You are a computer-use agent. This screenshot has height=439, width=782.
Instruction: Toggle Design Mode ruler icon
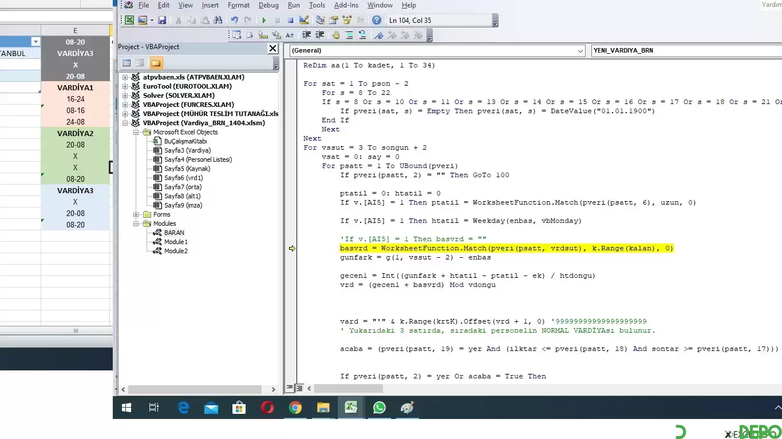303,20
